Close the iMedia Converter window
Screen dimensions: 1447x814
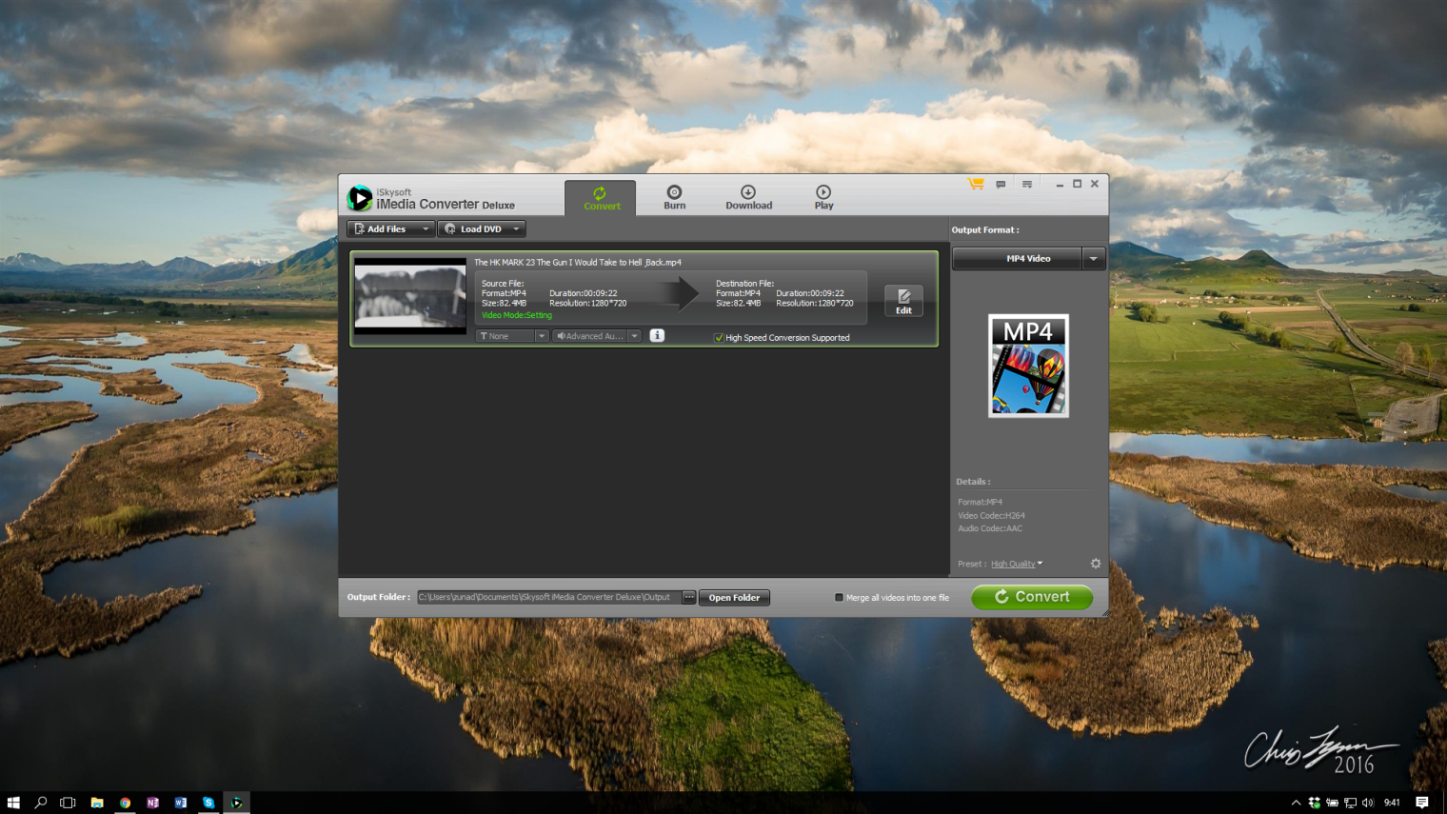(1095, 184)
